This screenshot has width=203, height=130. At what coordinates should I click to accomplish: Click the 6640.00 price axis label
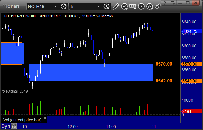pos(189,22)
